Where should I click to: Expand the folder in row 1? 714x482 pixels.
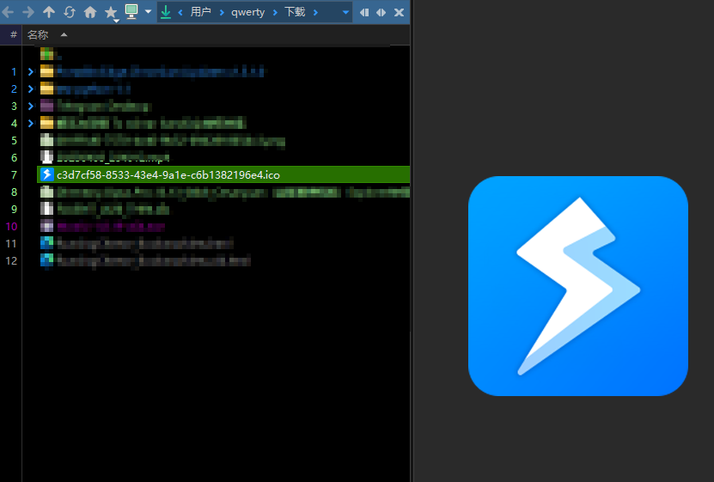31,71
